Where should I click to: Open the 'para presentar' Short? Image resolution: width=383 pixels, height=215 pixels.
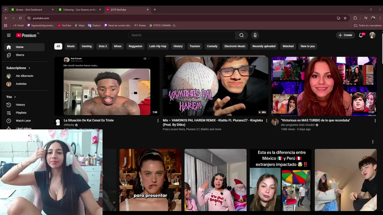pos(150,180)
